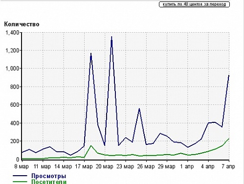Click the 'Количество' axis title
The height and width of the screenshot is (184, 244).
tap(22, 24)
